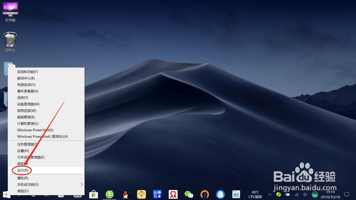Open the volume speaker tray icon
Viewport: 356px width, 200px height.
[x=305, y=195]
